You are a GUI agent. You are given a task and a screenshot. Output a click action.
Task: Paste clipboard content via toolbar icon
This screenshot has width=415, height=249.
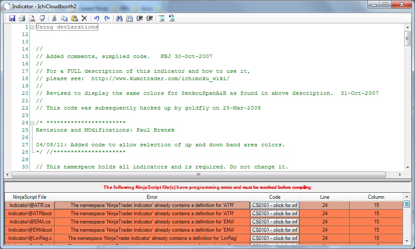pos(74,18)
